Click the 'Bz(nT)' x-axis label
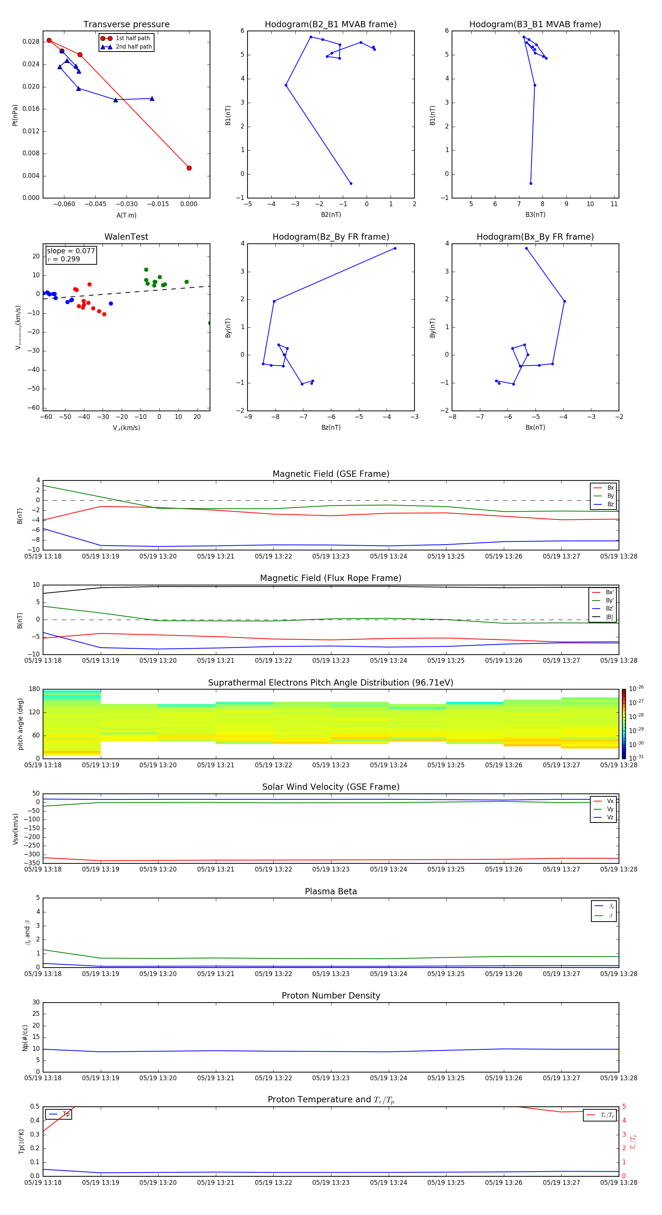Viewport: 662px width, 1215px height. click(331, 427)
